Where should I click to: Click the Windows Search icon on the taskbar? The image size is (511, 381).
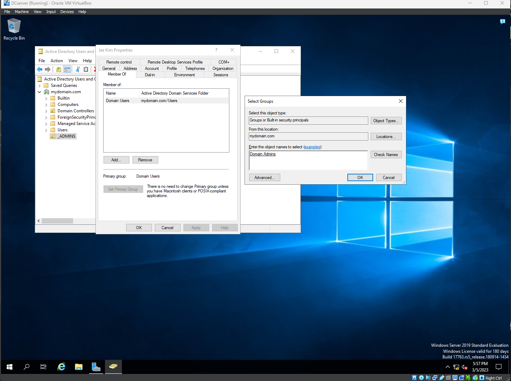[27, 367]
